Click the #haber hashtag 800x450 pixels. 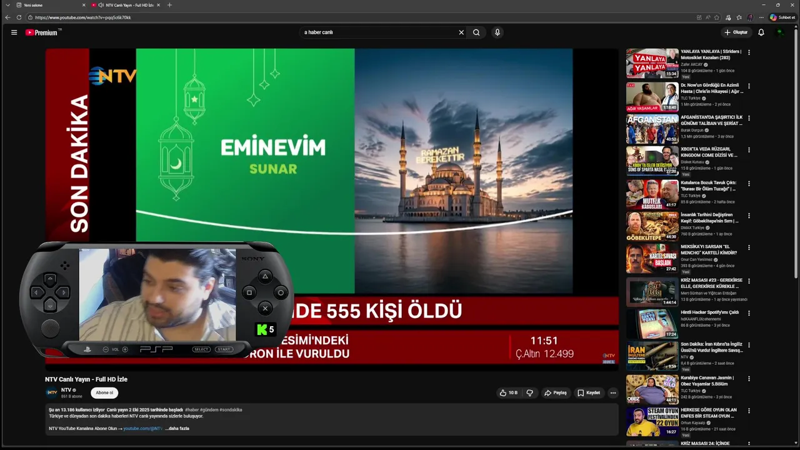pyautogui.click(x=192, y=410)
